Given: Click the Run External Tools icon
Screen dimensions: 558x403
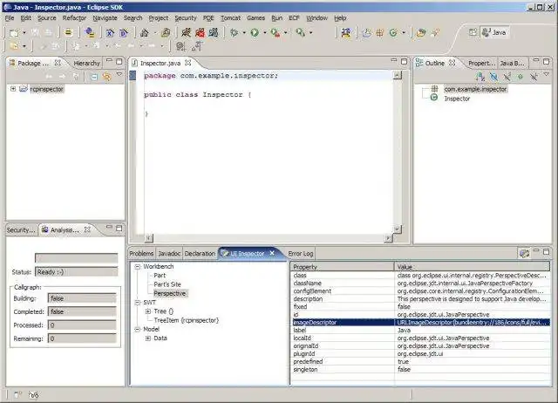Looking at the screenshot, I should pos(276,33).
